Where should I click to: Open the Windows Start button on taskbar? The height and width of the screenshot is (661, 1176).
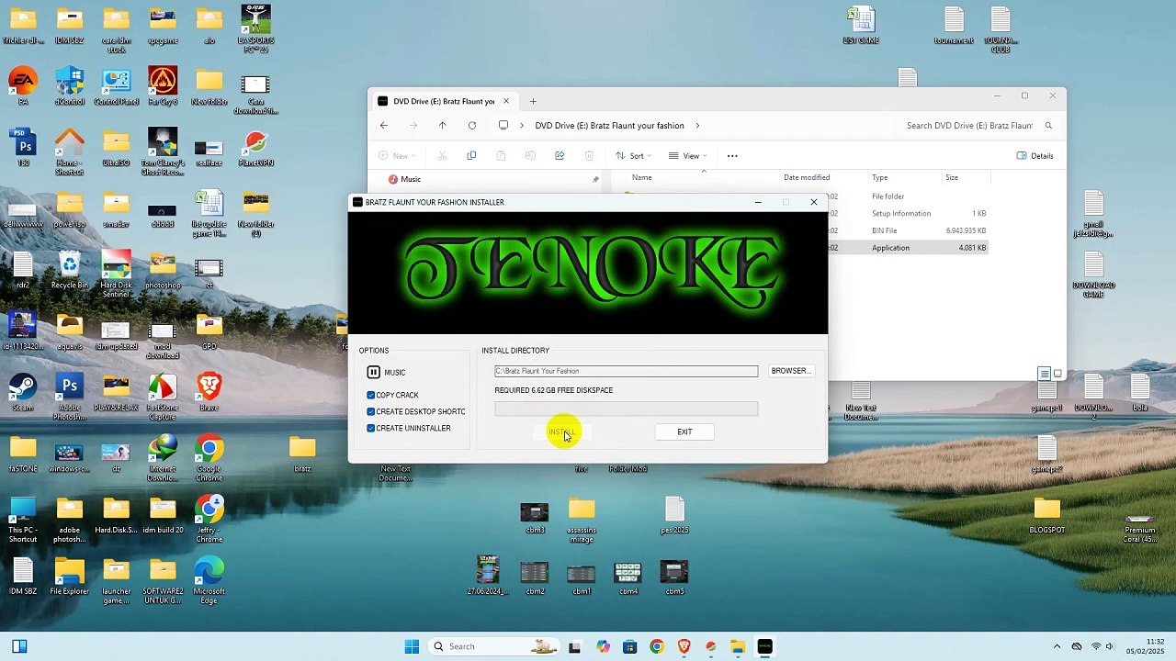(x=412, y=646)
